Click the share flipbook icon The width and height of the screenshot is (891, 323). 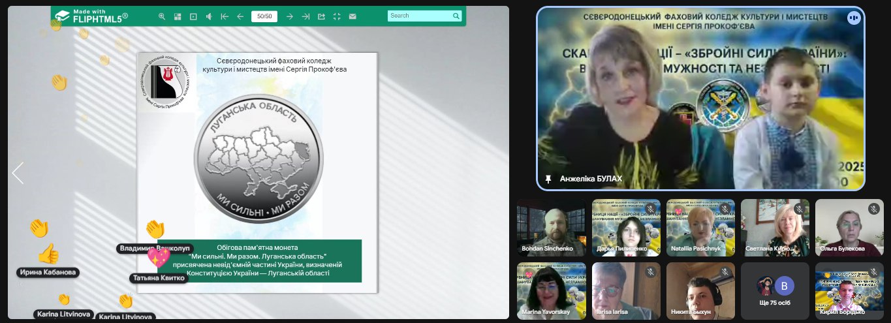tap(321, 16)
